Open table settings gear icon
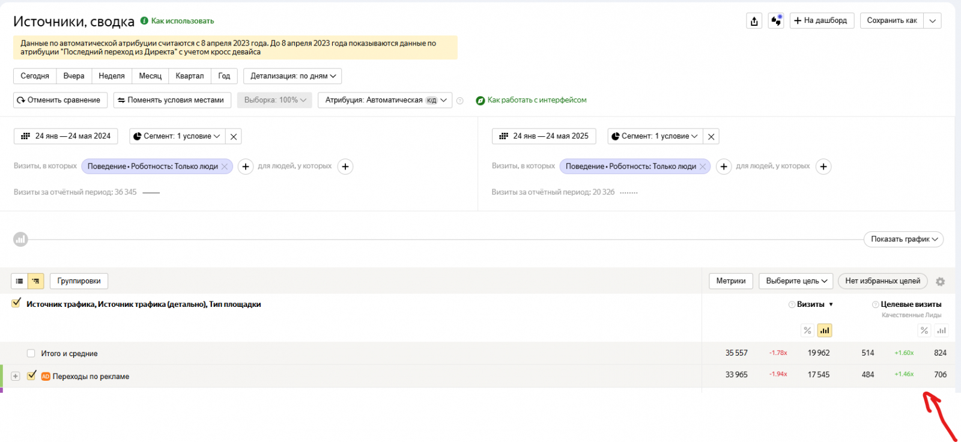This screenshot has height=442, width=961. coord(941,282)
